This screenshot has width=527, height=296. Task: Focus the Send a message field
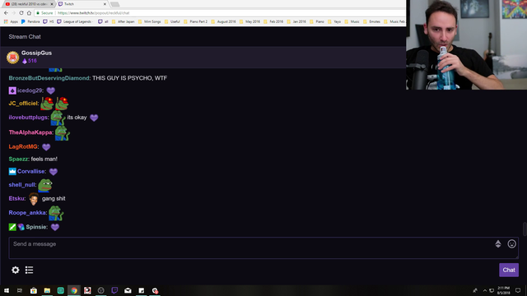[x=263, y=248]
